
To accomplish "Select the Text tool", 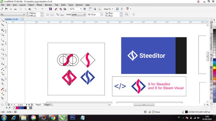I will pyautogui.click(x=2, y=64).
